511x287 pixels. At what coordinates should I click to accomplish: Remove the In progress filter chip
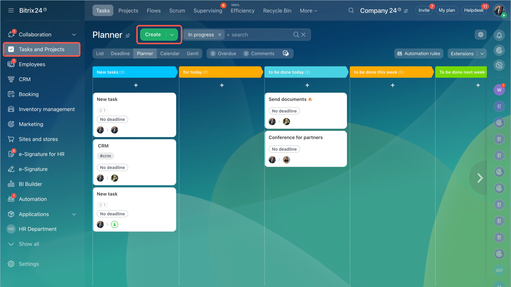pyautogui.click(x=220, y=35)
